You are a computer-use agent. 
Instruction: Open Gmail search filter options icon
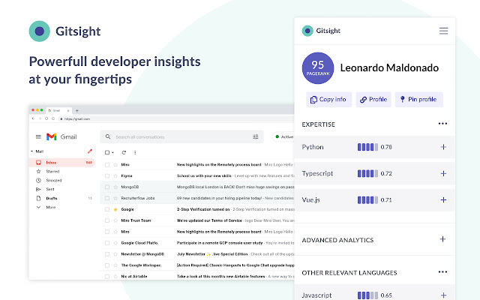[256, 136]
